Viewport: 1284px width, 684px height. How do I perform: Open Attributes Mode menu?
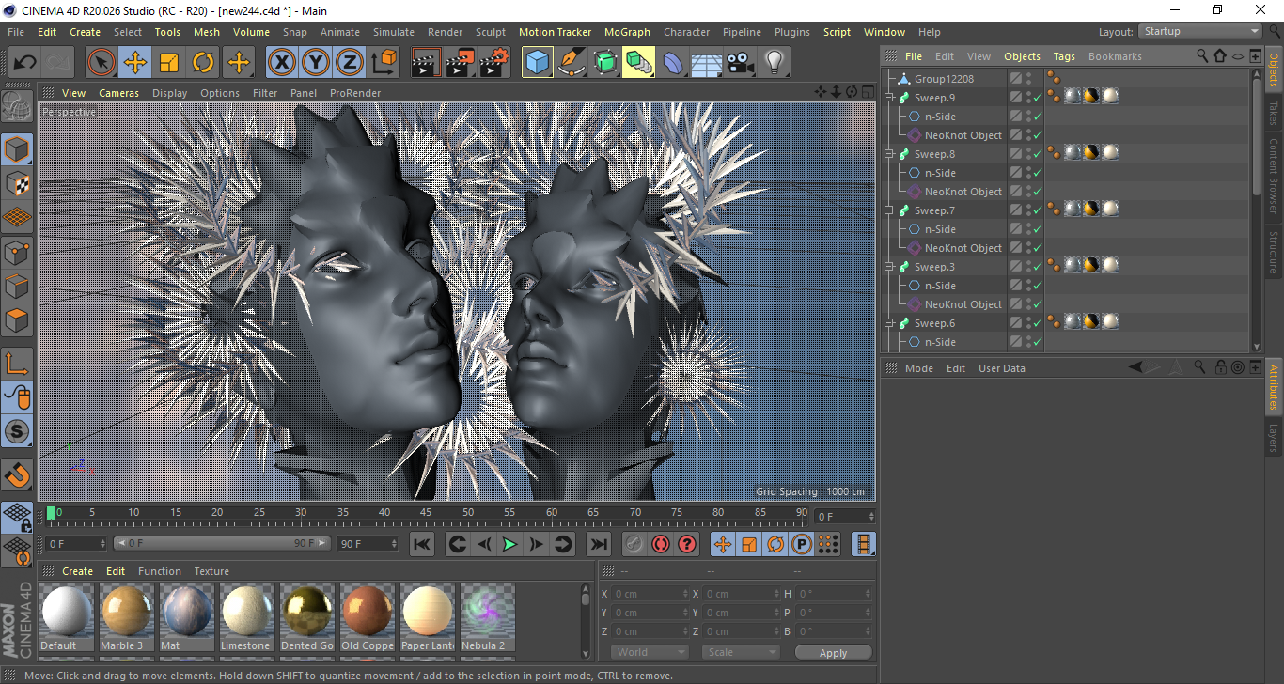pos(919,368)
